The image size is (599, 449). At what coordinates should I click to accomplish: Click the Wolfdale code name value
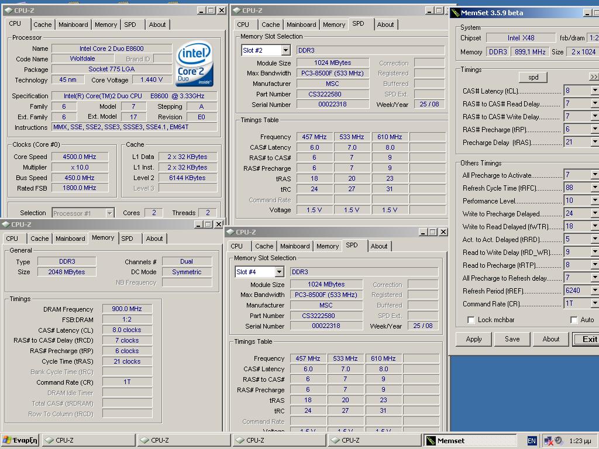click(x=82, y=59)
